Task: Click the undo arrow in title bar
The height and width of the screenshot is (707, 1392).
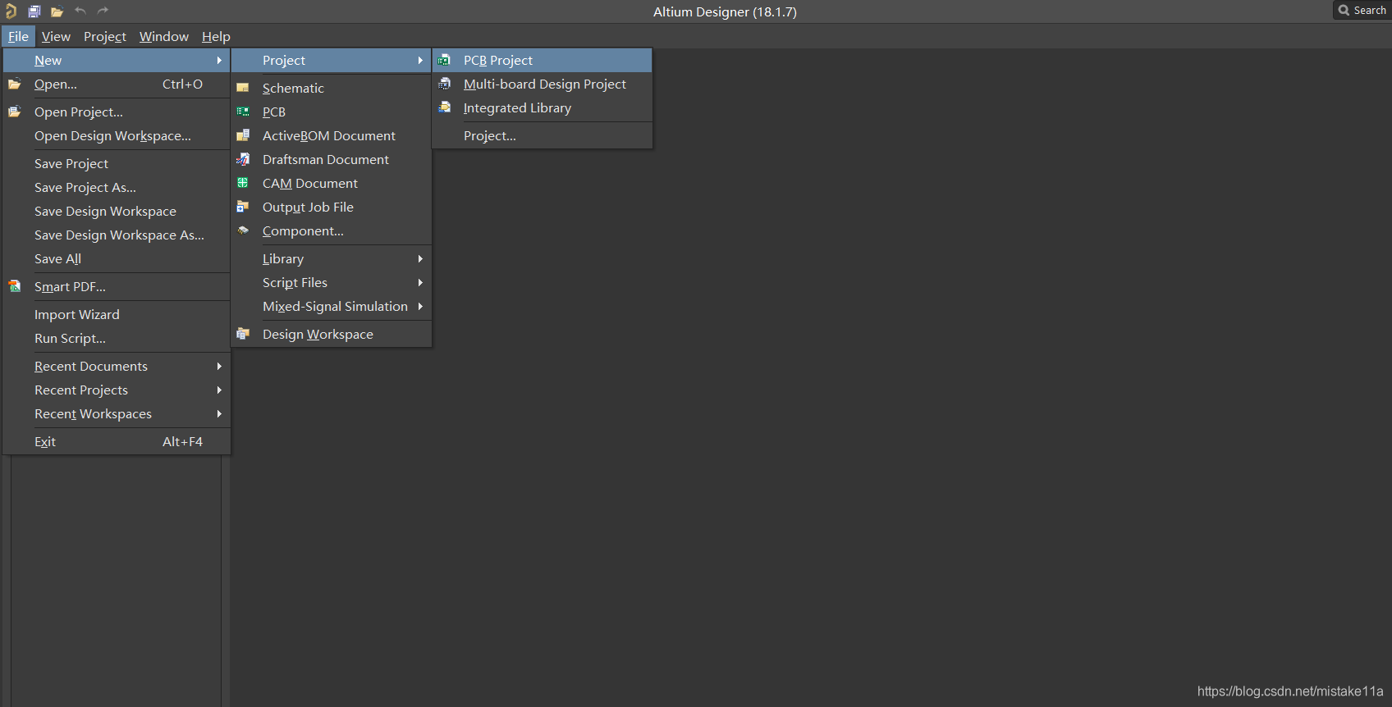Action: [x=80, y=11]
